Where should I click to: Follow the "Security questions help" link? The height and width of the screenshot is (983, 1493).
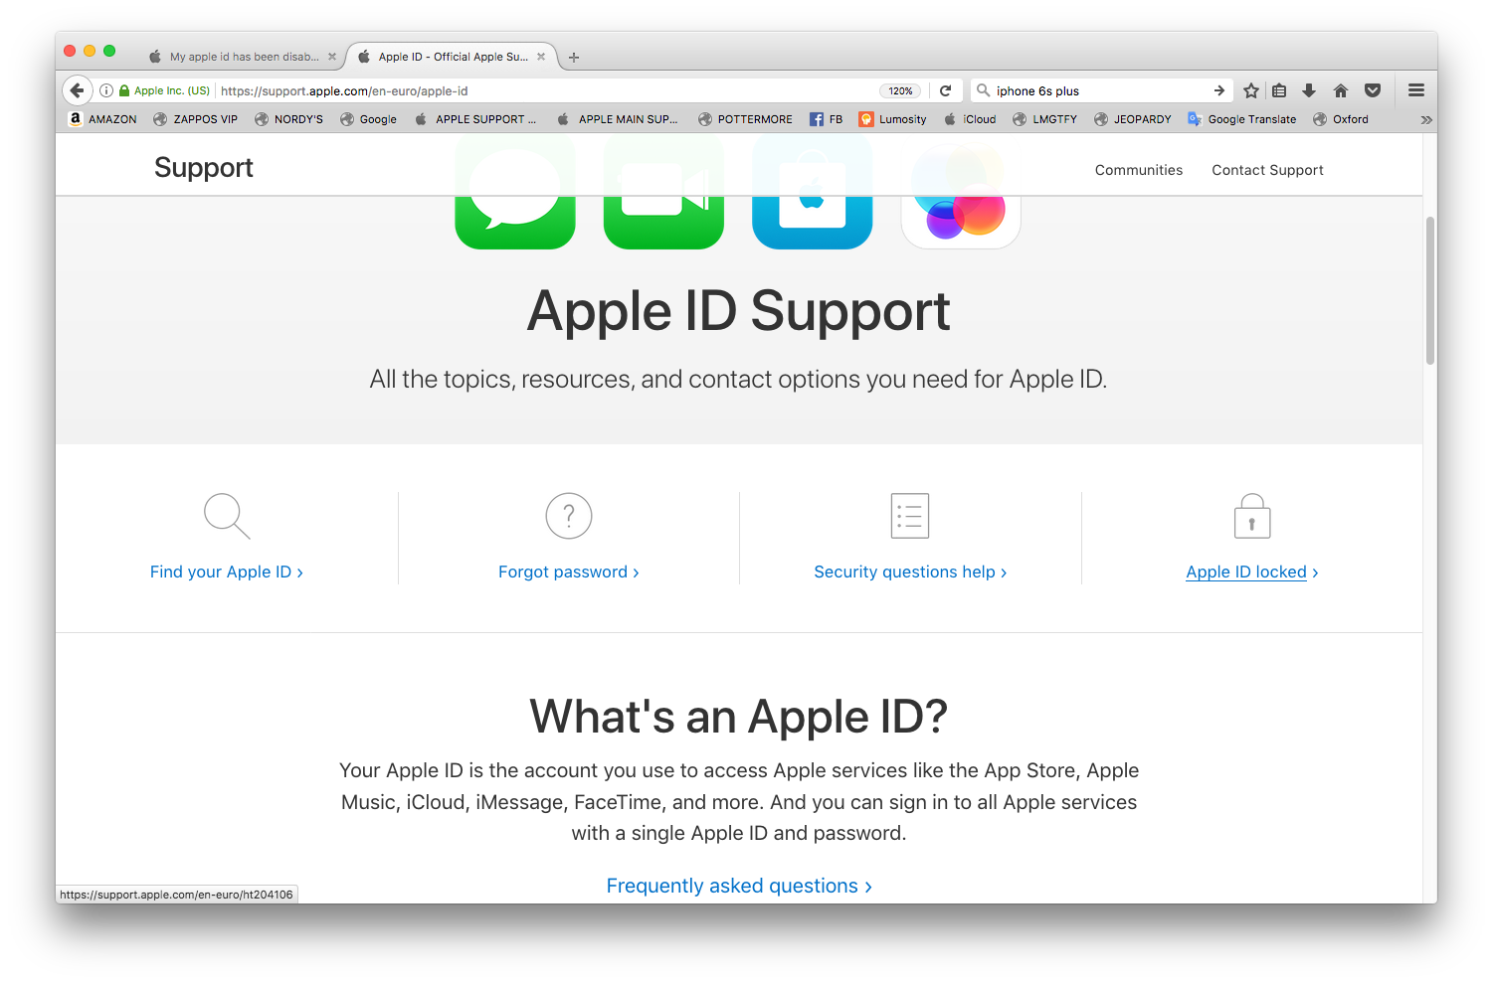coord(910,572)
